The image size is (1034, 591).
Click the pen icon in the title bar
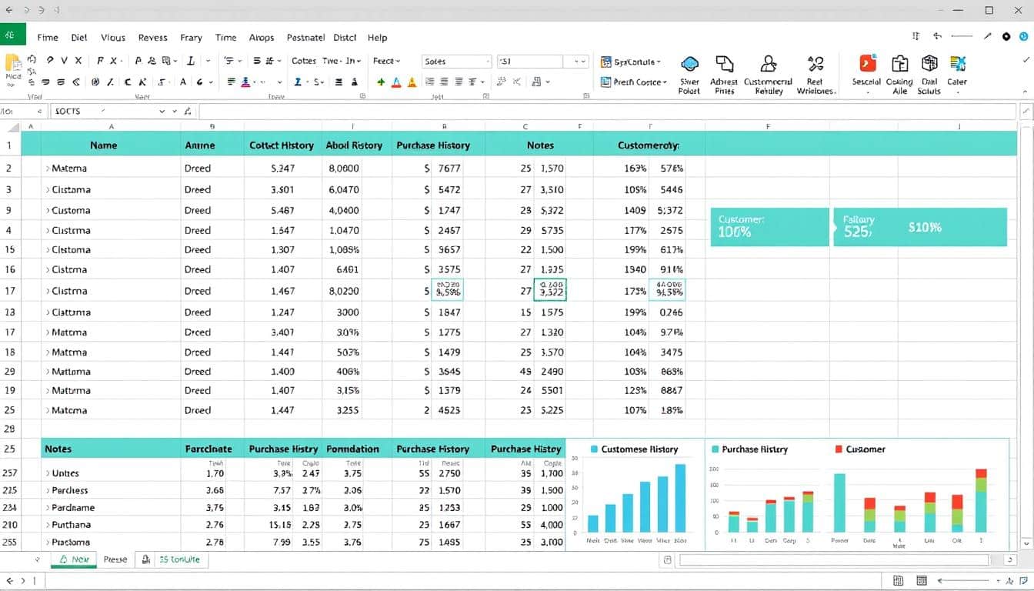pos(988,36)
